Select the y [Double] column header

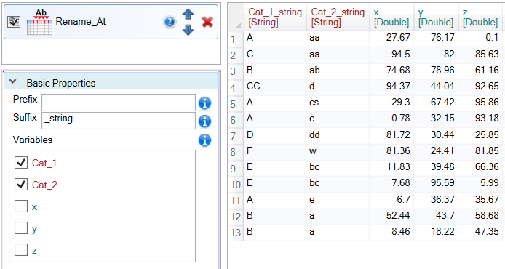click(x=436, y=17)
